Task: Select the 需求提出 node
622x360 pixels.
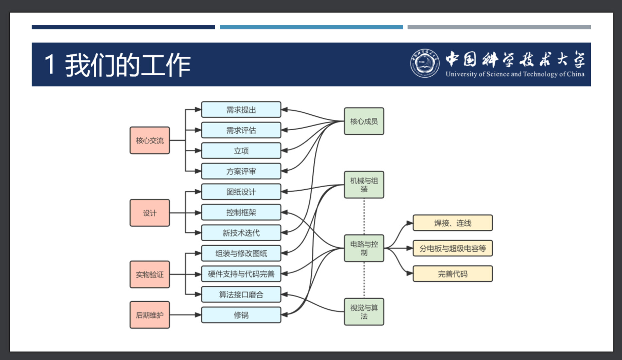Action: point(241,110)
